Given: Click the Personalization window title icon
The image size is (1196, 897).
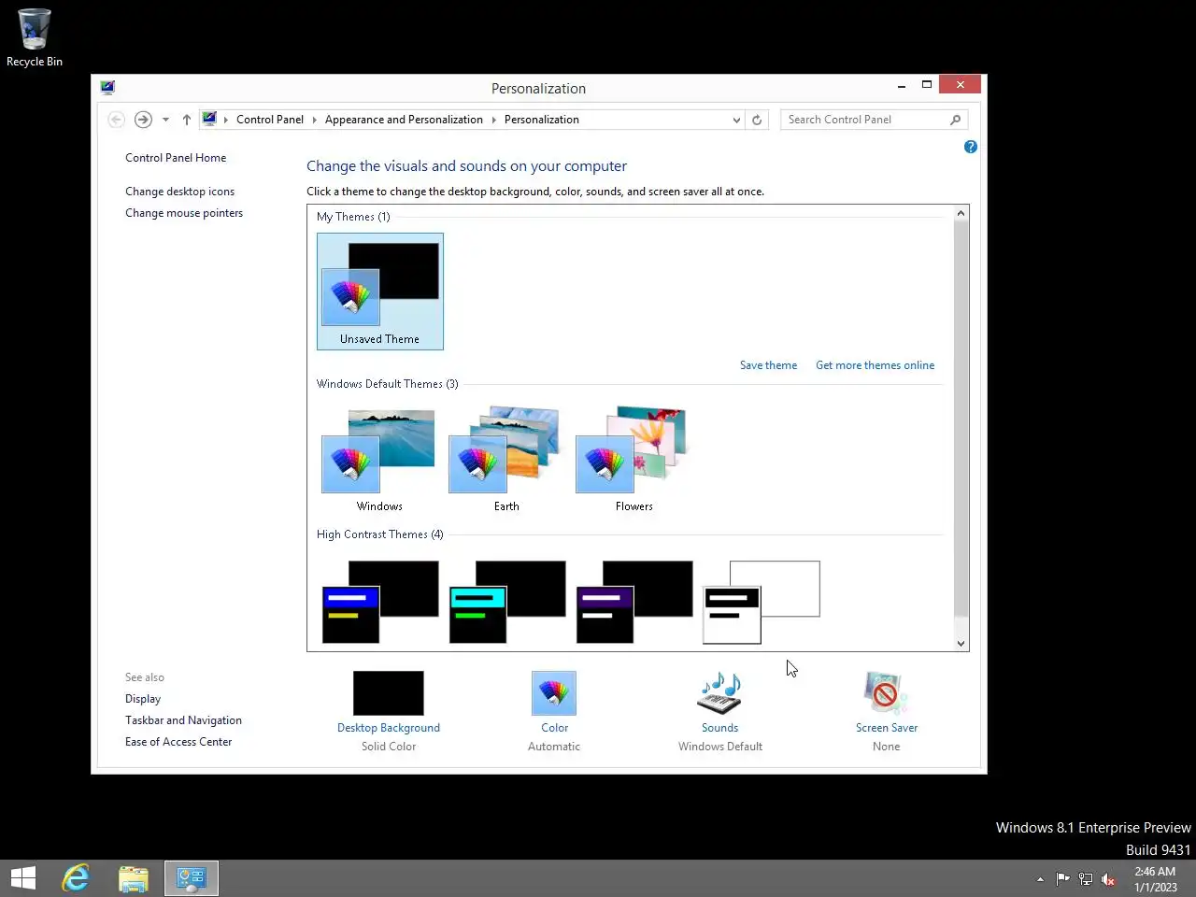Looking at the screenshot, I should (x=107, y=88).
